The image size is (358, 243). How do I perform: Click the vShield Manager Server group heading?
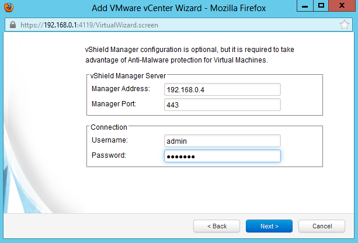[128, 75]
